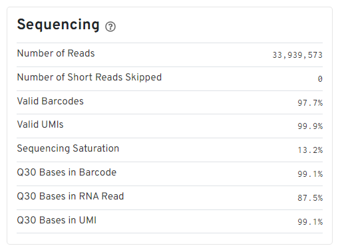The width and height of the screenshot is (340, 250).
Task: Click the 97.7% valid barcodes value
Action: [310, 102]
